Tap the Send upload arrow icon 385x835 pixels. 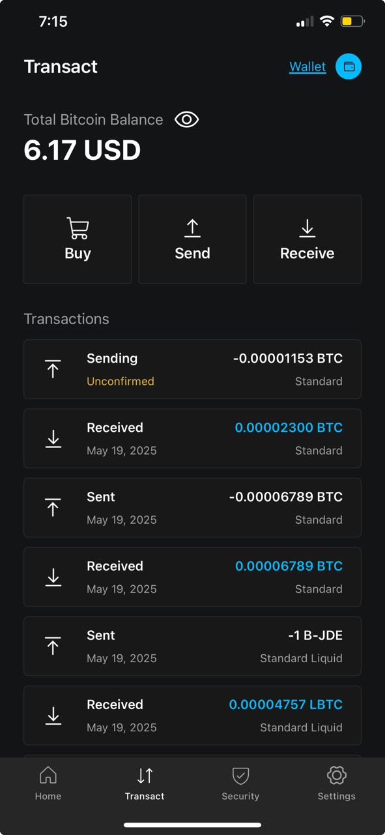click(192, 228)
